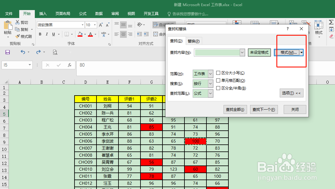Click the 查找下一个 (Find Next) button
Viewport: 335px width, 189px height.
pos(264,109)
